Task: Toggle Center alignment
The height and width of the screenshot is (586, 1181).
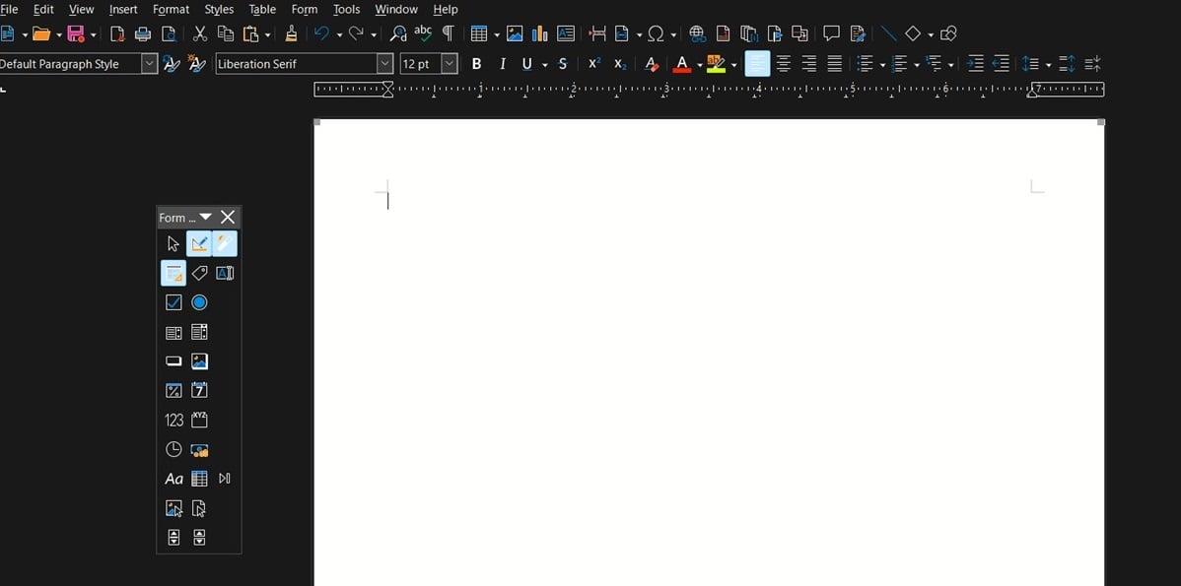Action: point(784,65)
